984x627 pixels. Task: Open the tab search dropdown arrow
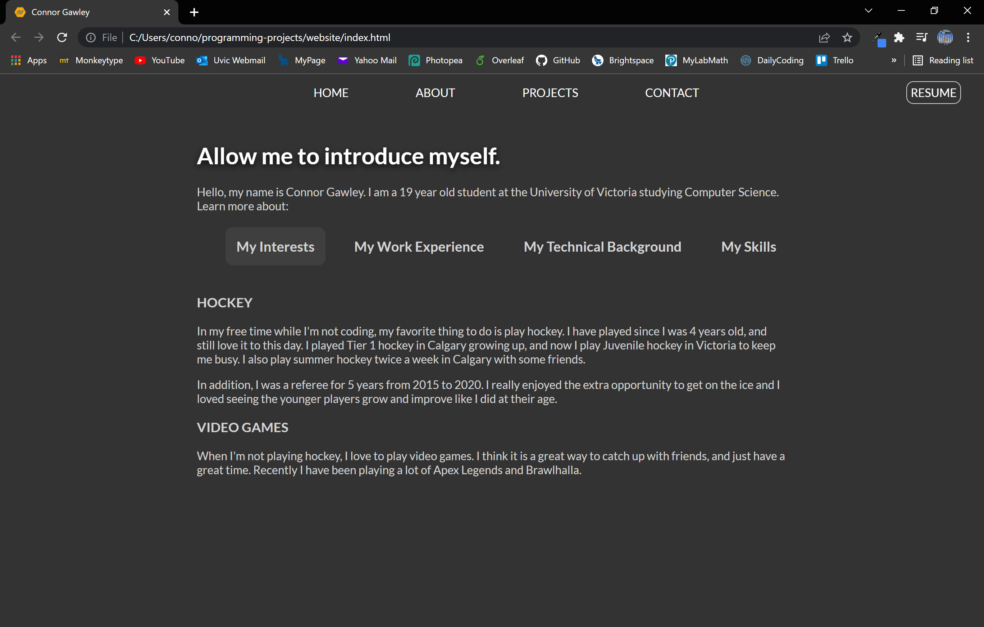pos(868,11)
